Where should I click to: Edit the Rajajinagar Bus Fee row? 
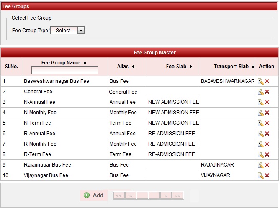[x=260, y=165]
